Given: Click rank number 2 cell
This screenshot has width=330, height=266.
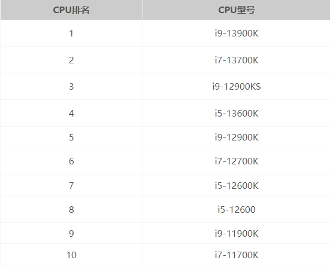Looking at the screenshot, I should coord(71,60).
